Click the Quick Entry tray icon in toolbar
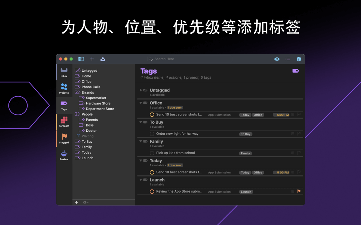The width and height of the screenshot is (361, 225). click(103, 59)
